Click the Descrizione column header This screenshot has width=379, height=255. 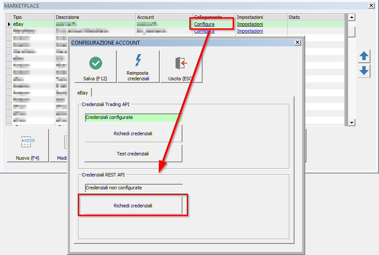tap(95, 17)
